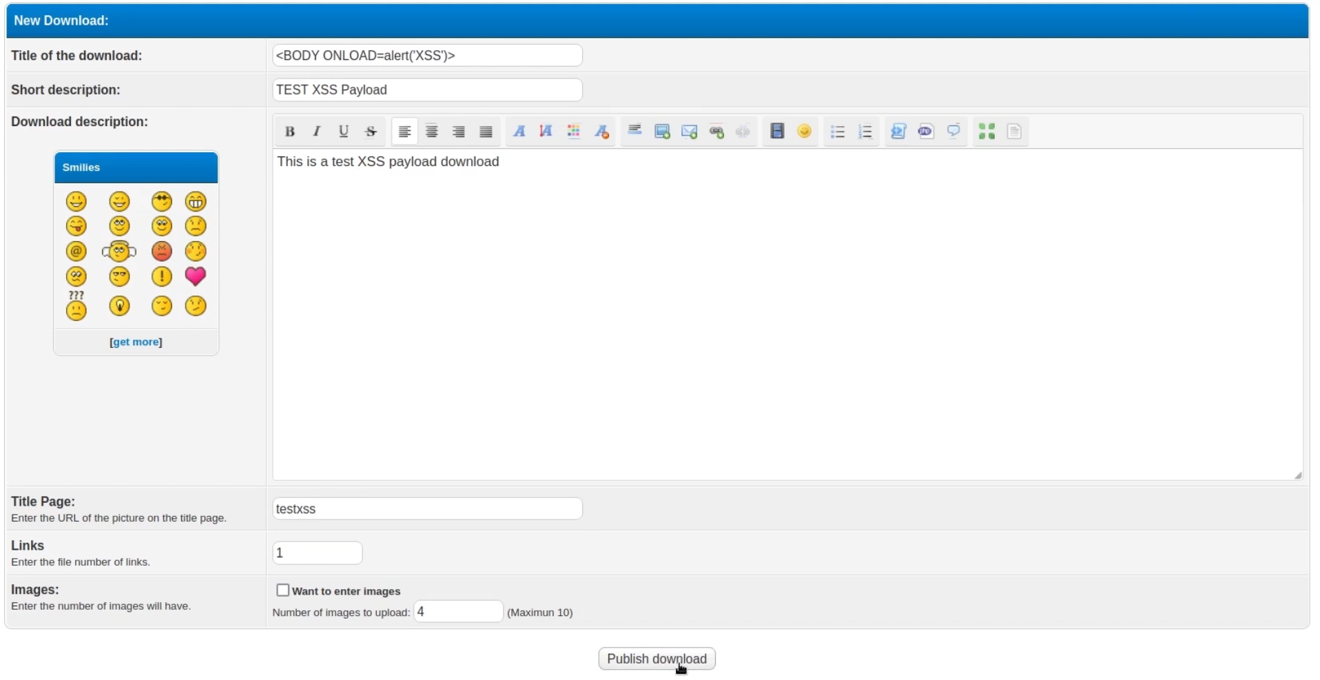Image resolution: width=1320 pixels, height=680 pixels.
Task: Open the get more smilies link
Action: (x=136, y=342)
